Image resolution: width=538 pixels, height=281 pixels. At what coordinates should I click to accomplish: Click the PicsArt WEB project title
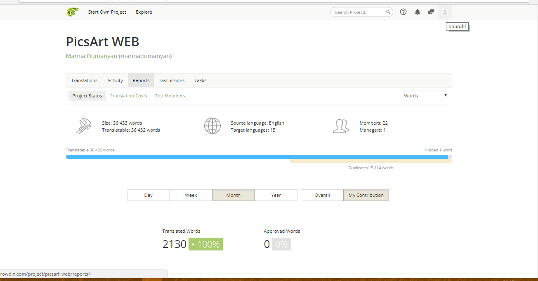pos(103,42)
